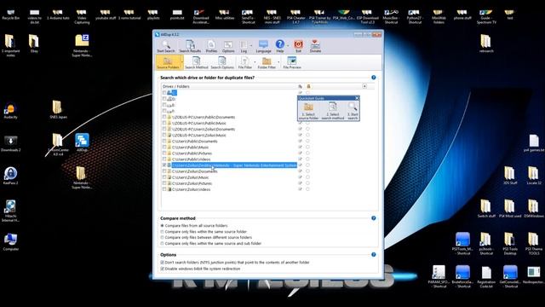Click Quickstart Guide step 2 Select search method
Image resolution: width=545 pixels, height=307 pixels.
333,111
